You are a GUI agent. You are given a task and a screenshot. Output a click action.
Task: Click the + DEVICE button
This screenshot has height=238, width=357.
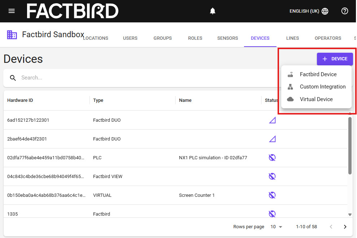tap(335, 59)
